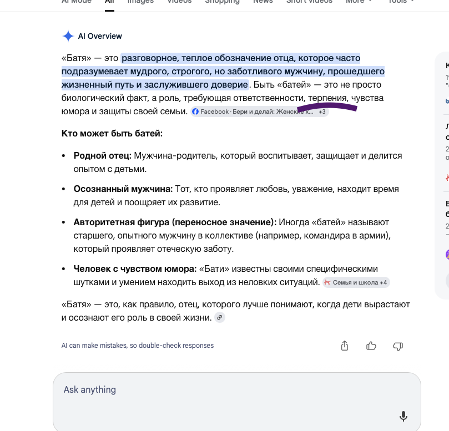Click the AI Overview heading text
Image resolution: width=449 pixels, height=431 pixels.
pos(100,36)
